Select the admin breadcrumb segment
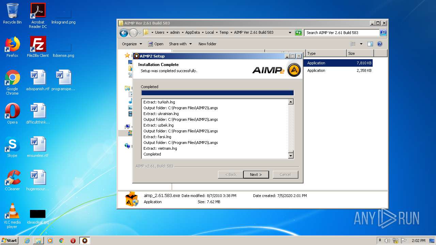This screenshot has width=436, height=245. [x=175, y=33]
